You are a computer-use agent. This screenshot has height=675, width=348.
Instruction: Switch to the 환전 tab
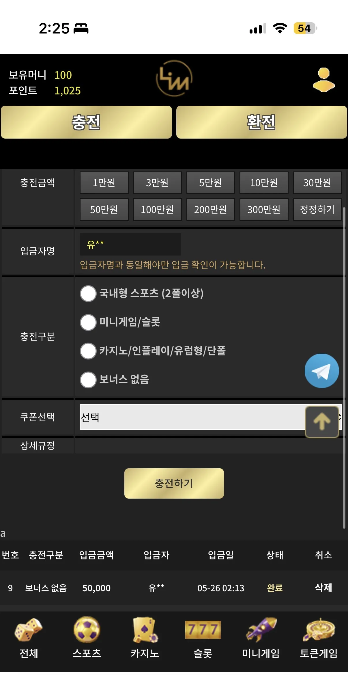(261, 122)
